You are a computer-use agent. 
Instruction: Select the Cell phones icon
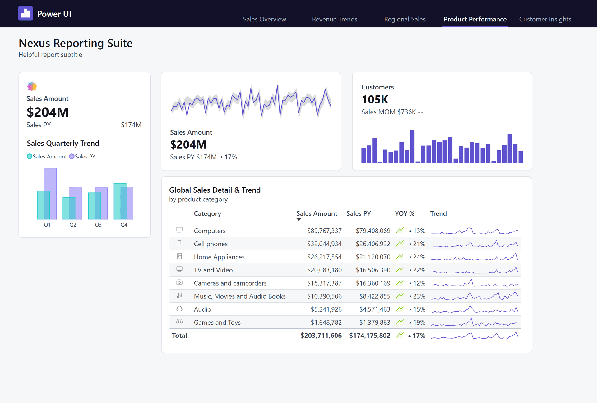(179, 243)
